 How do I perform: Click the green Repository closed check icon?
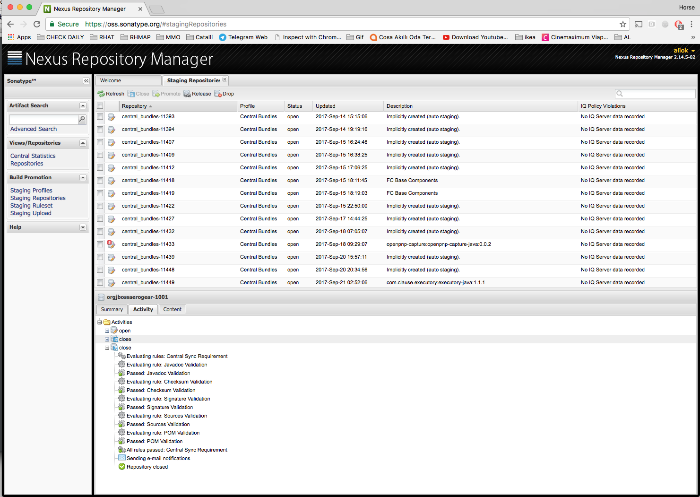click(x=122, y=467)
